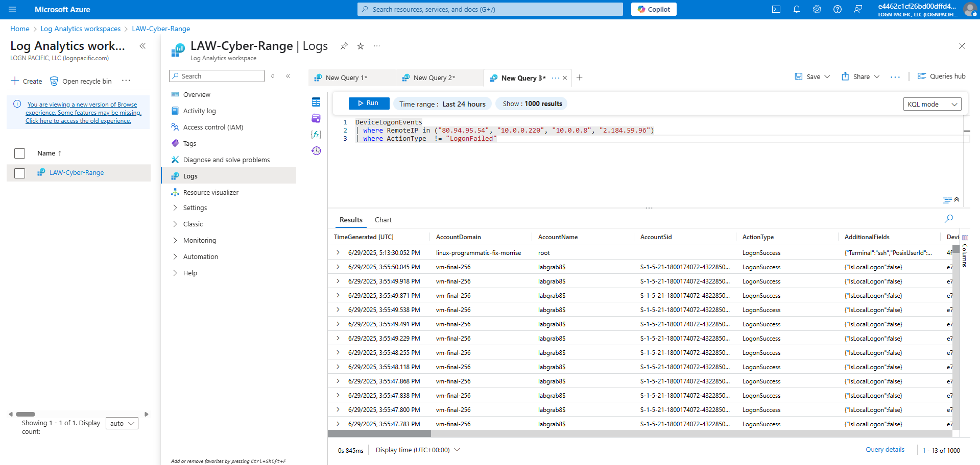980x465 pixels.
Task: Switch to the Chart tab
Action: 383,220
